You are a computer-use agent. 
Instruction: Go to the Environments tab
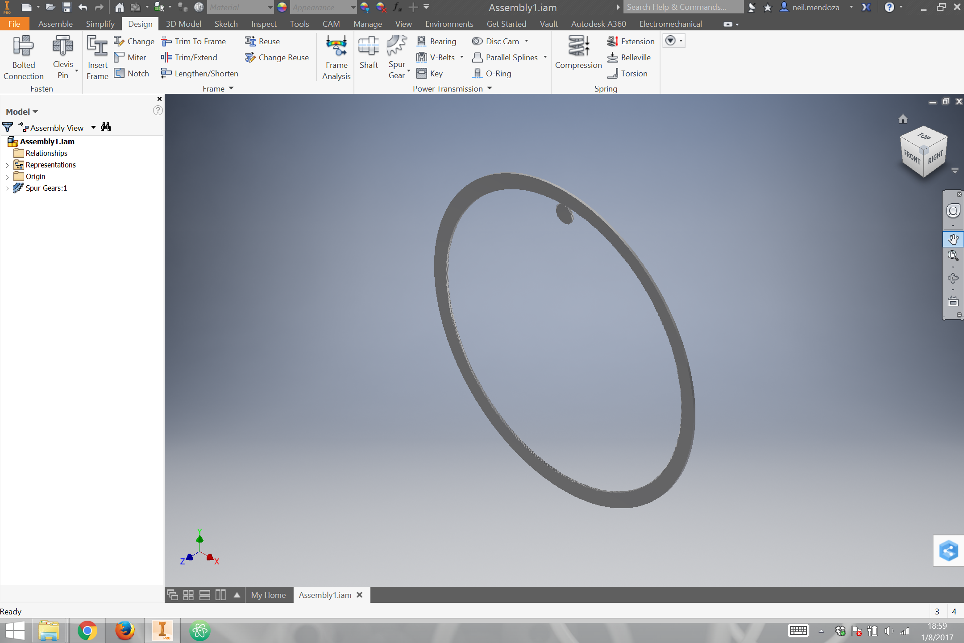pos(449,24)
